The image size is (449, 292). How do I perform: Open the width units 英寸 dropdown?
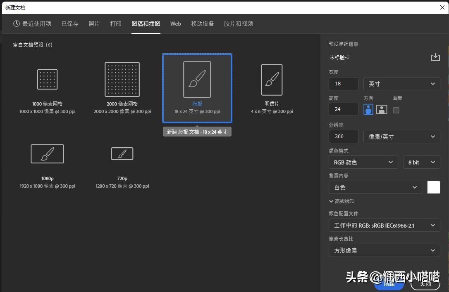coord(401,84)
